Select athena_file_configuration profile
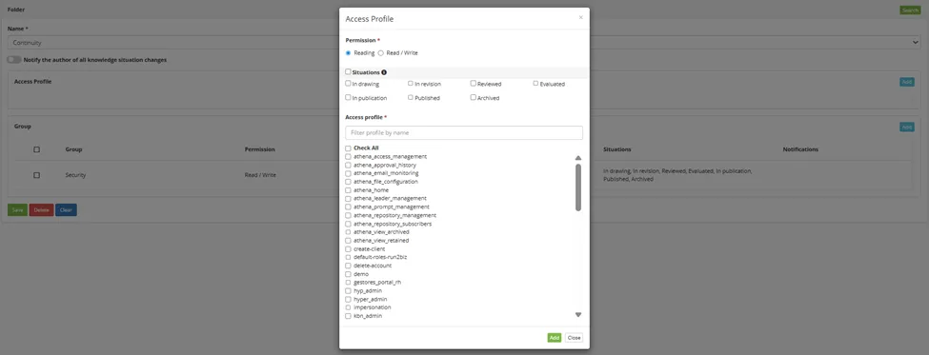 [x=349, y=182]
